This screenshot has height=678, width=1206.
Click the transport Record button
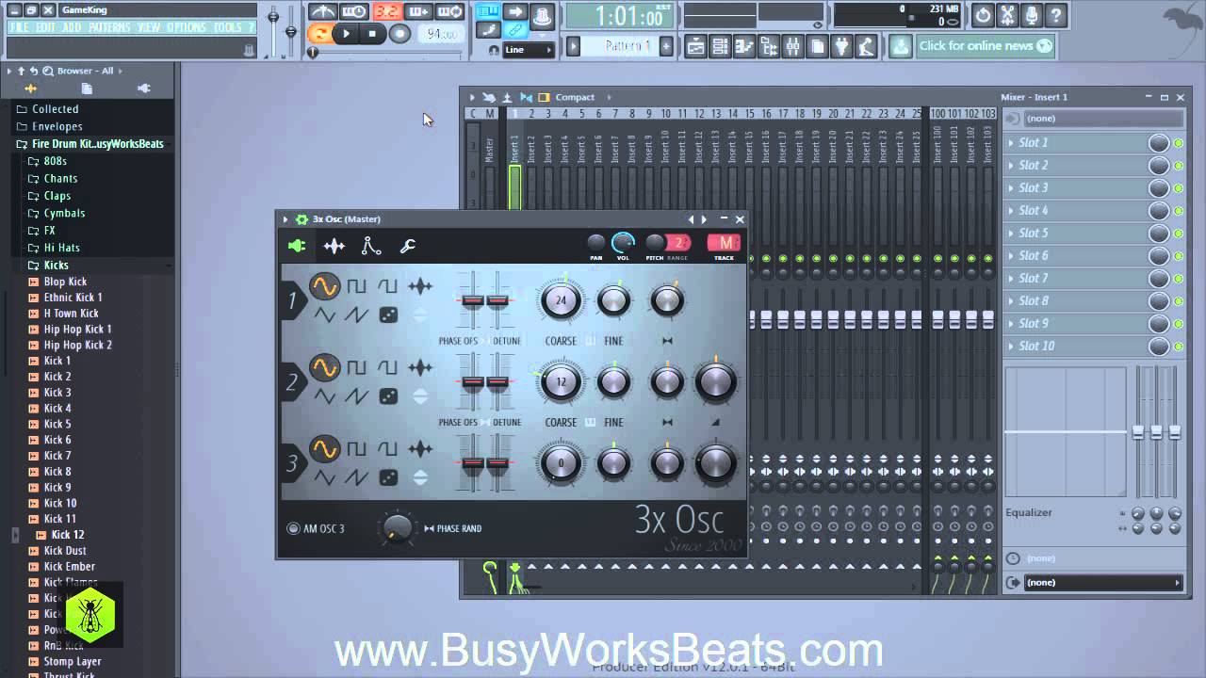[399, 34]
